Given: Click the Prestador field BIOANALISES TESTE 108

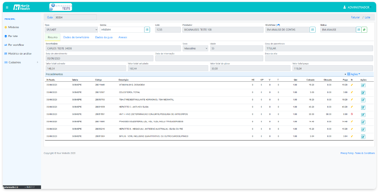Looking at the screenshot, I should tap(222, 30).
